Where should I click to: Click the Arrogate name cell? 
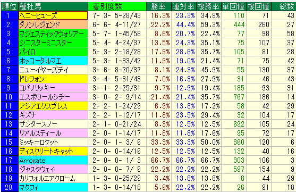53,160
